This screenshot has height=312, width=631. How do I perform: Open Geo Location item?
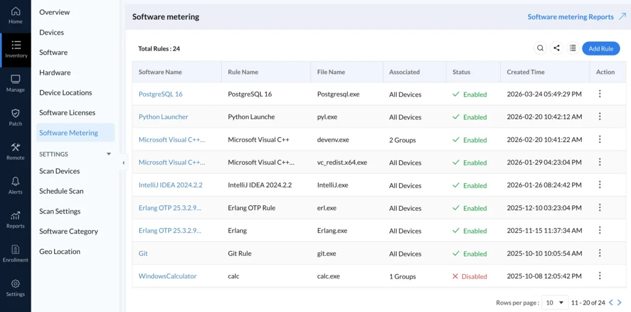(60, 252)
